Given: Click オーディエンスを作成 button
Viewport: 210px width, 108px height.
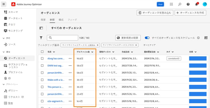Looking at the screenshot, I should 190,13.
